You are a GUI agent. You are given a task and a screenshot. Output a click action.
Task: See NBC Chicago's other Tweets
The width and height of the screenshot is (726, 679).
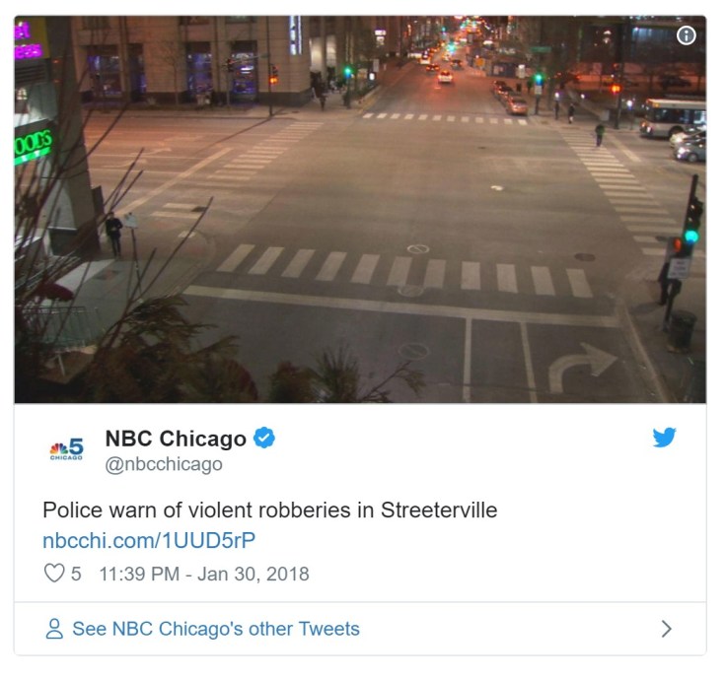pos(216,629)
